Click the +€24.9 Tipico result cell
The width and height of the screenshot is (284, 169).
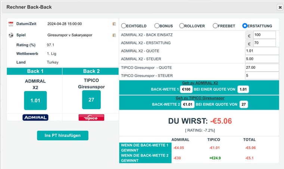[215, 158]
